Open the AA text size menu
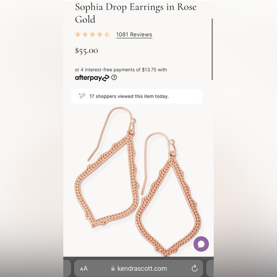 (x=84, y=269)
